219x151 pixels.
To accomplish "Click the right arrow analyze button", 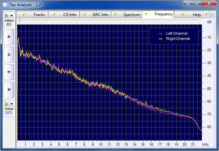I will pos(9,72).
